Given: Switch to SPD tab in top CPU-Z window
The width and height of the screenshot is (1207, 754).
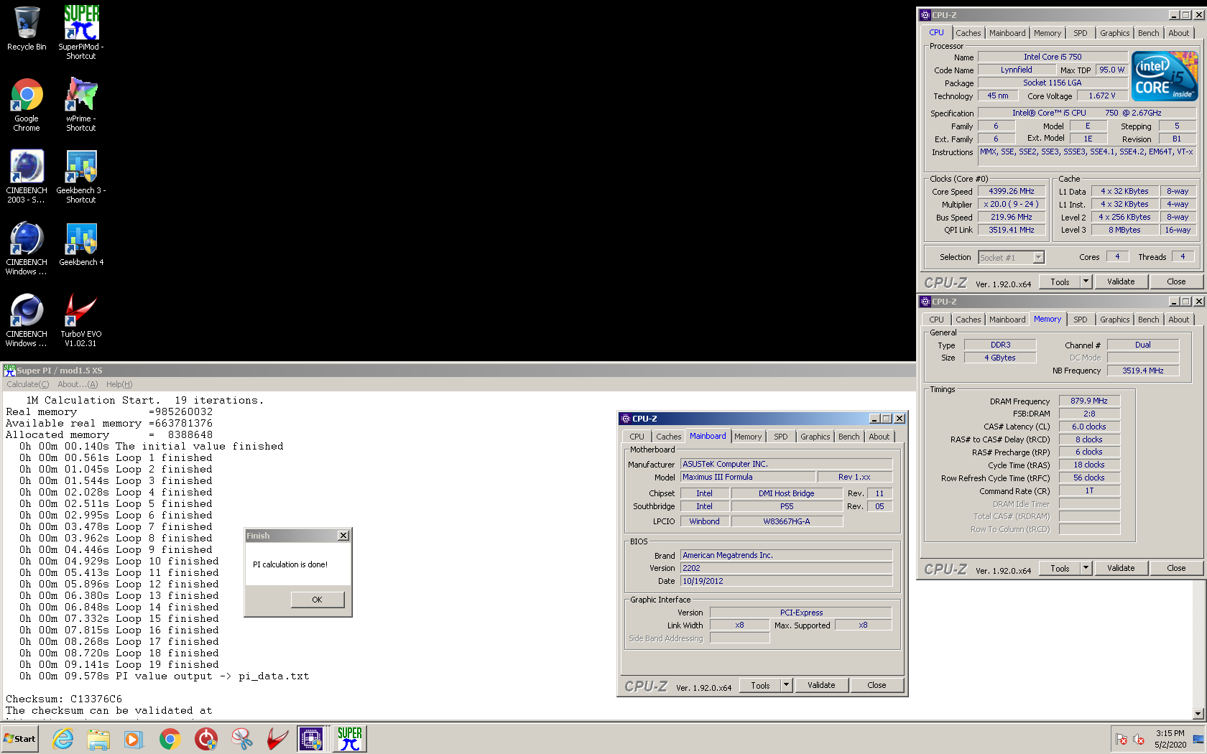Looking at the screenshot, I should tap(1080, 33).
